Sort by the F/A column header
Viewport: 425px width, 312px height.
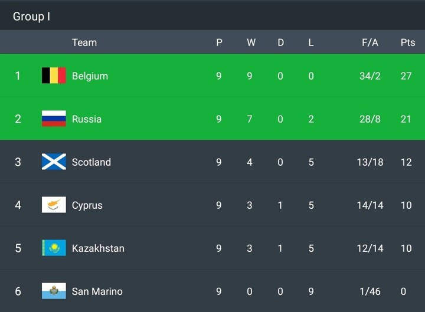(370, 42)
